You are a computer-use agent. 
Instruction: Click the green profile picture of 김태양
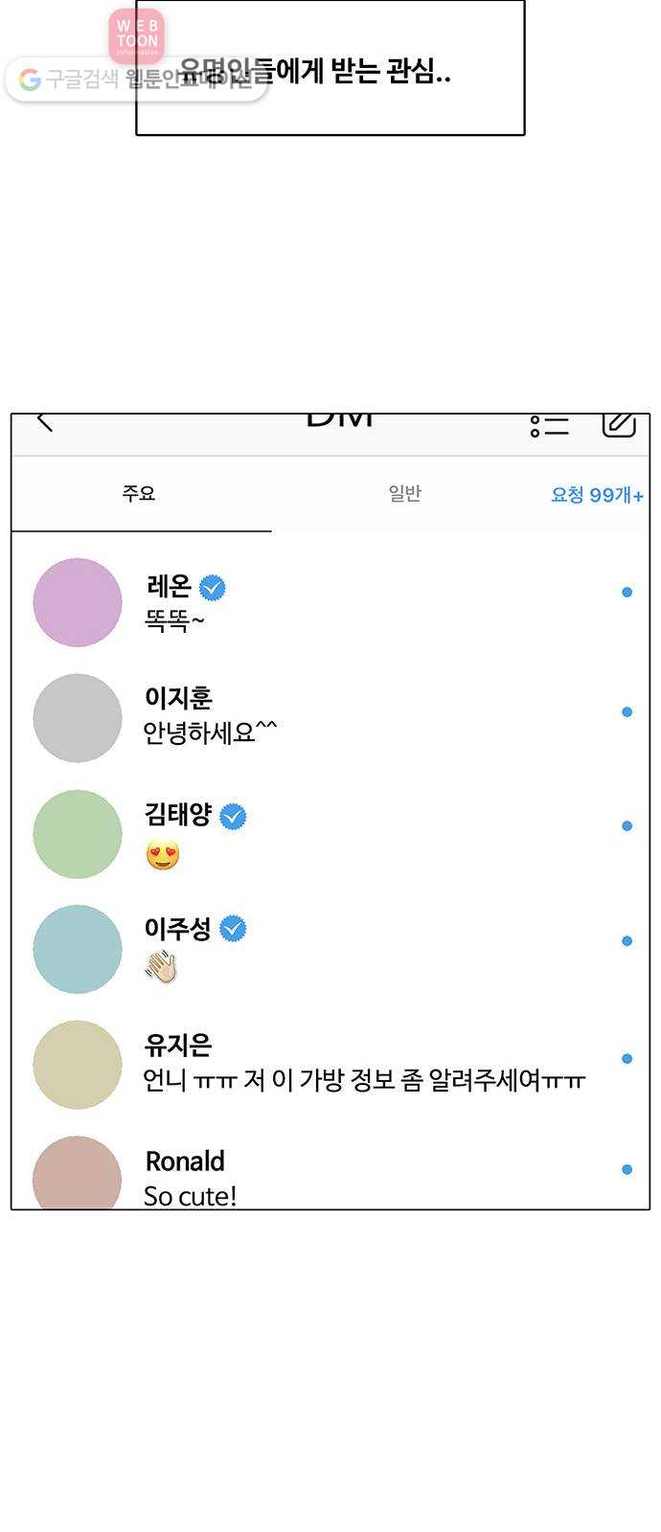[78, 834]
